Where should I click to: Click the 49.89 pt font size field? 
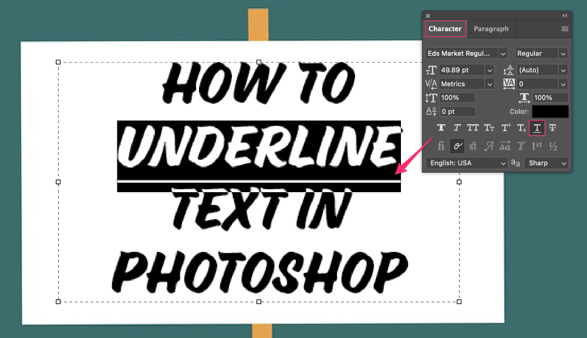click(462, 70)
